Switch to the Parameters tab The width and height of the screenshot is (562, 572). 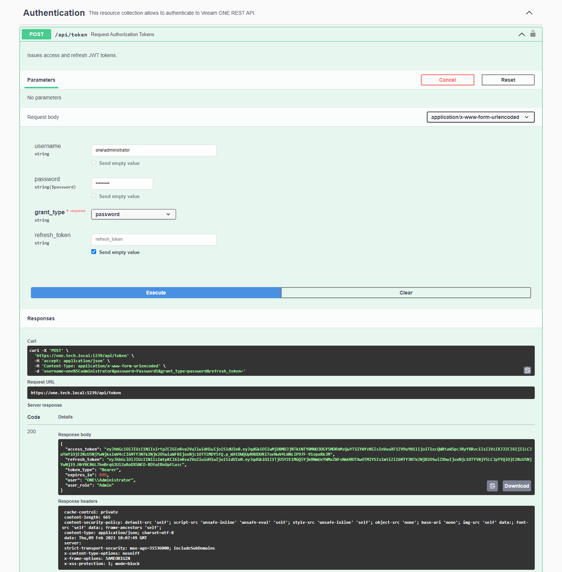41,80
